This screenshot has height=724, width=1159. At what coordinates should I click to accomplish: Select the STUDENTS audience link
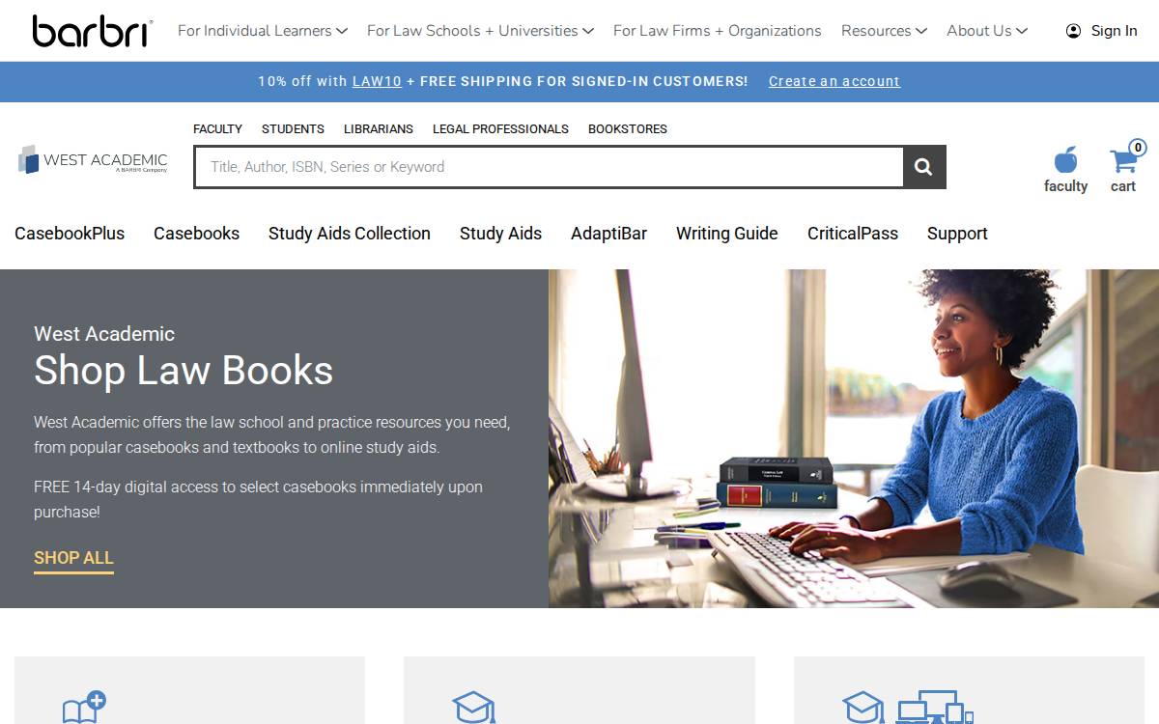293,128
